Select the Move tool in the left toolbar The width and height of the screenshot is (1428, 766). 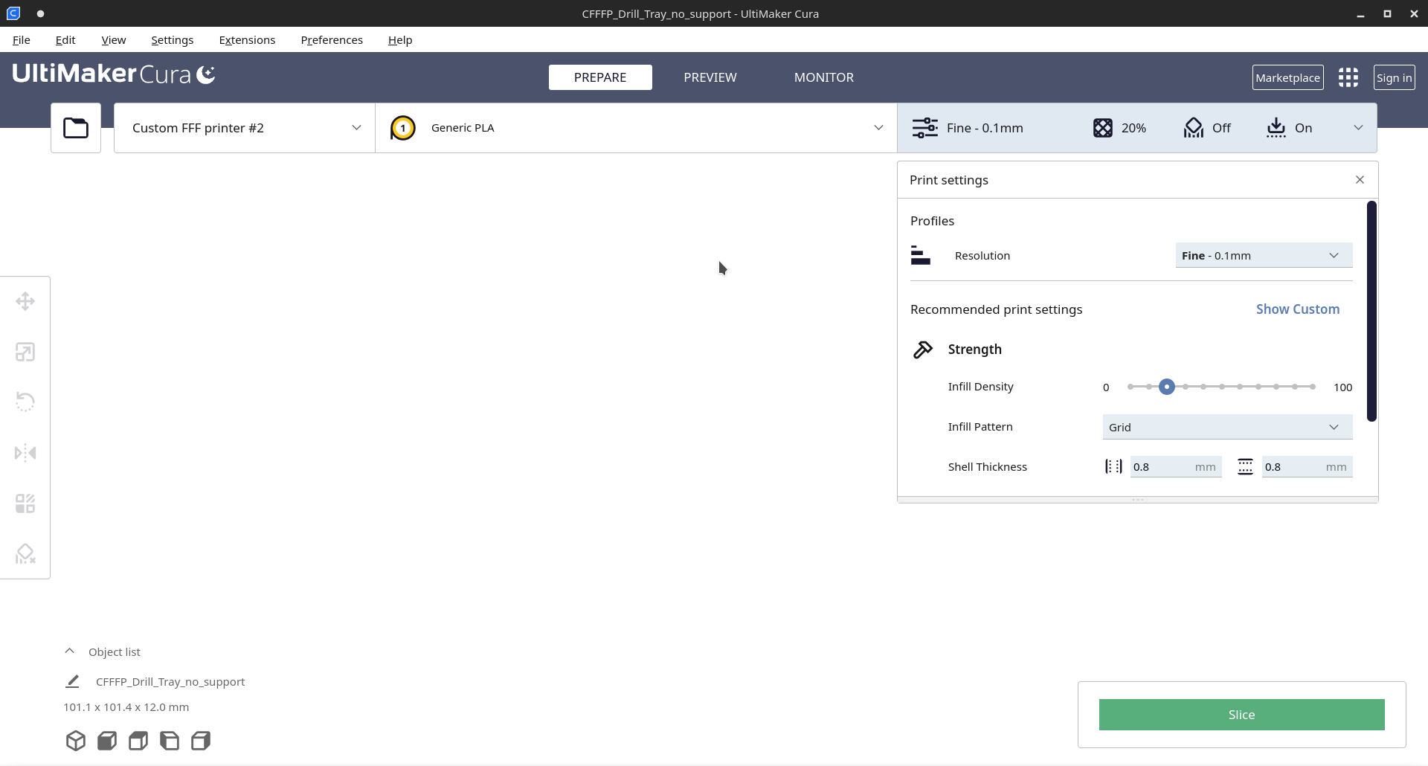point(25,301)
